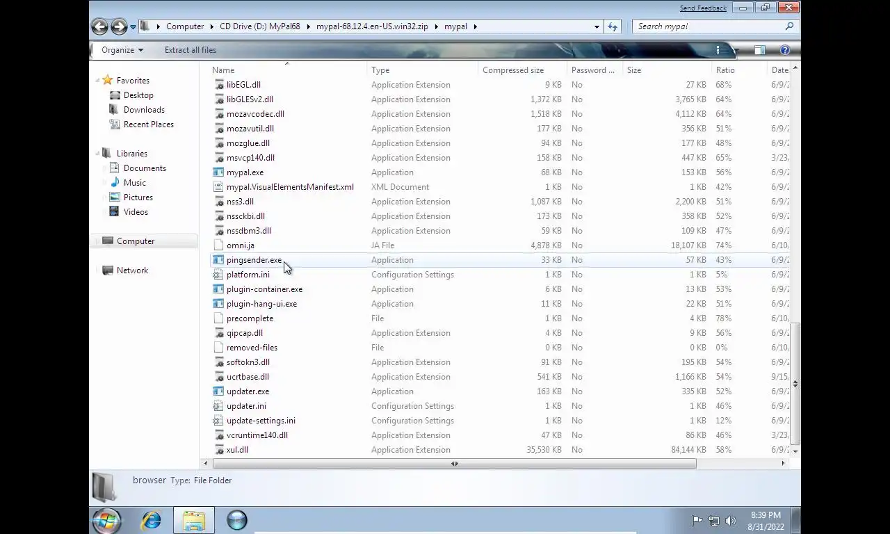The height and width of the screenshot is (534, 890).
Task: Select the plugin-container.exe file name
Action: (x=264, y=289)
